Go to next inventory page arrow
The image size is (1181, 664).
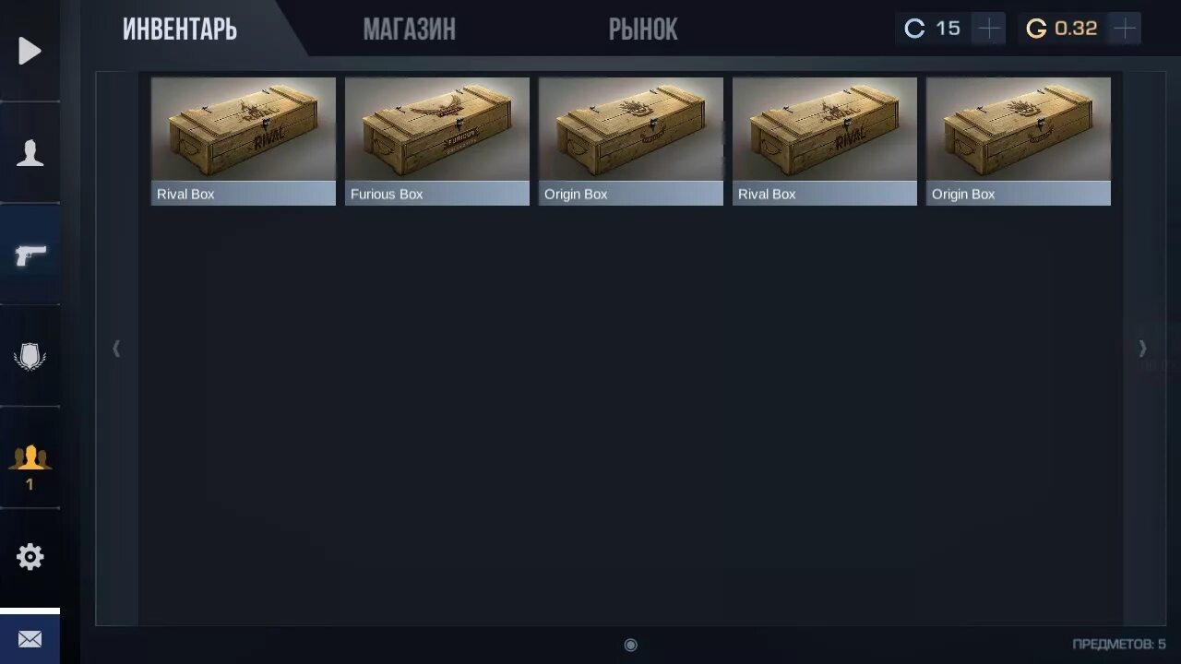point(1142,348)
